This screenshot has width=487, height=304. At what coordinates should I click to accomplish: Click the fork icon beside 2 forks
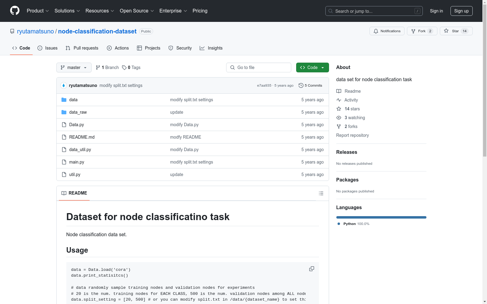point(339,126)
